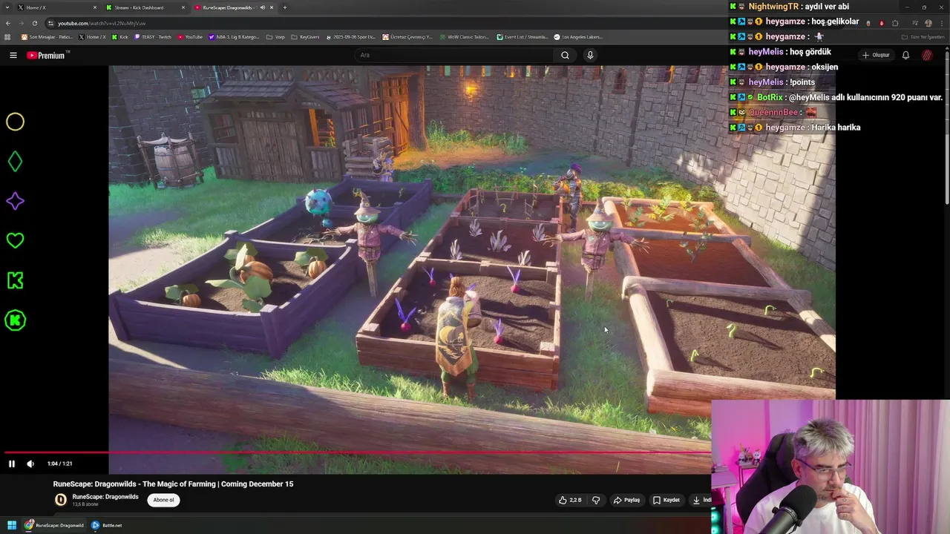
Task: Subscribe using 'Abone ol' button
Action: point(163,500)
